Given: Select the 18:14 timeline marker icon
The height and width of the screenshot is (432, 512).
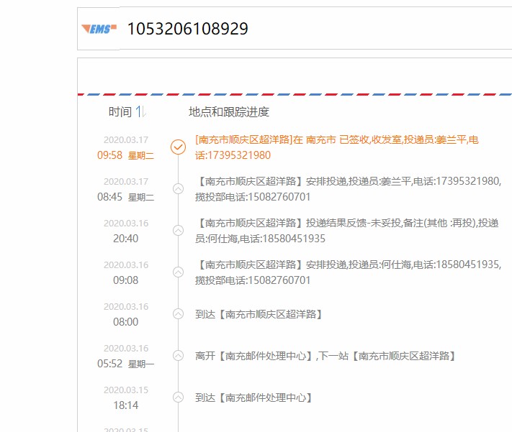Looking at the screenshot, I should [178, 397].
